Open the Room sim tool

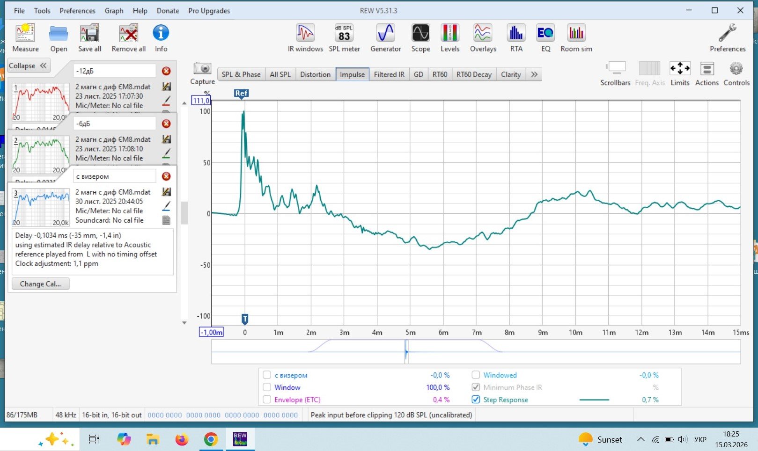576,38
